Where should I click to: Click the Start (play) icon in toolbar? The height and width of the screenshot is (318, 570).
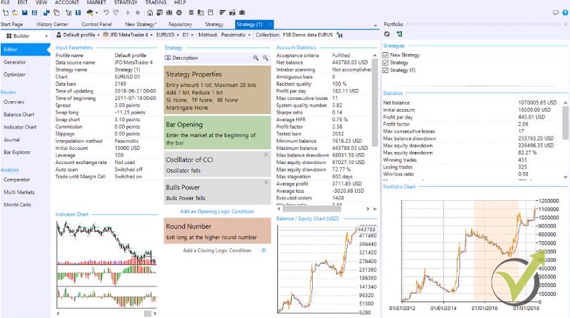coord(128,13)
